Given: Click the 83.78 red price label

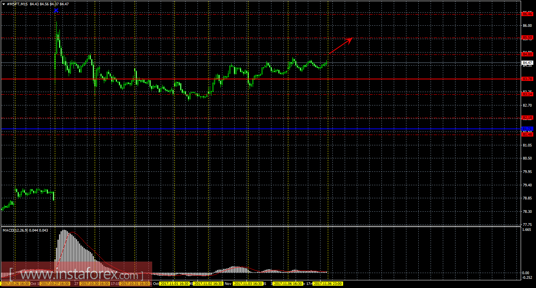Looking at the screenshot, I should click(x=528, y=79).
